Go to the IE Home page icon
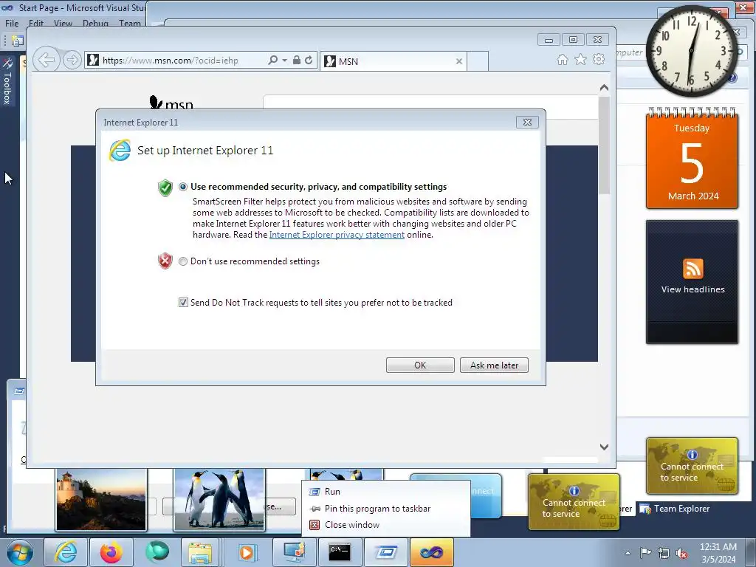Screen dimensions: 756x567 coord(562,59)
